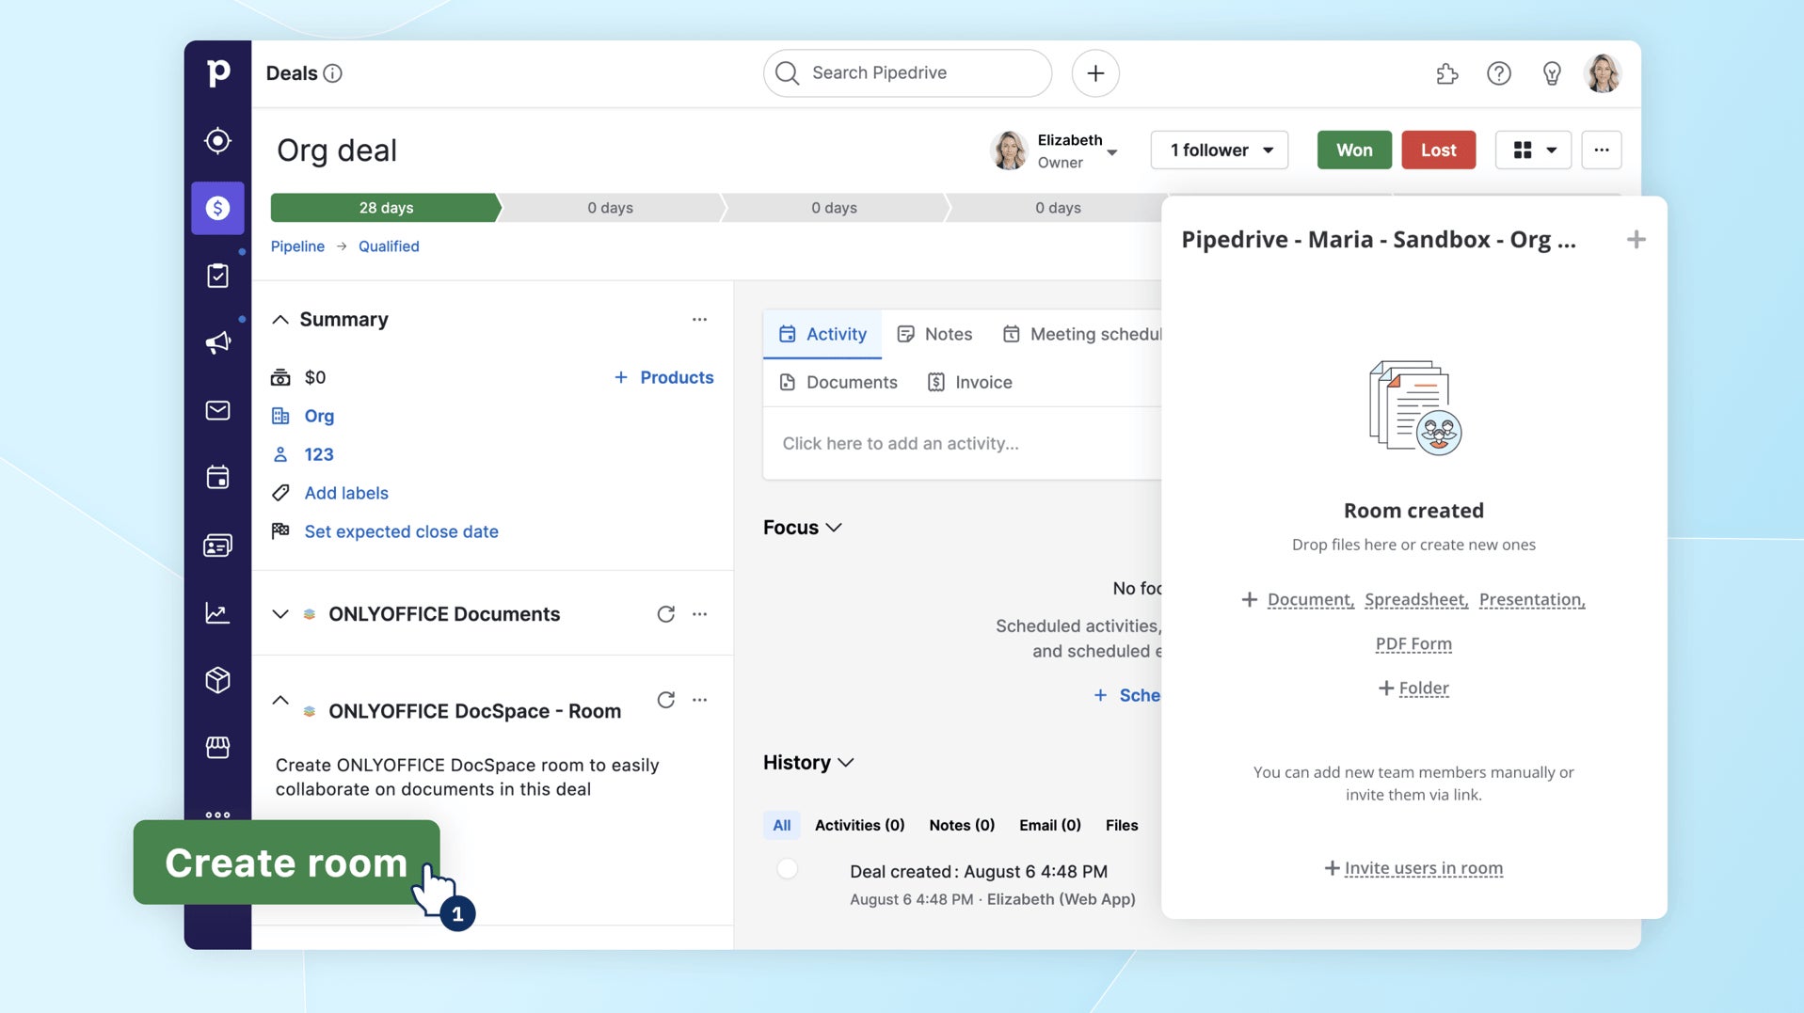This screenshot has height=1013, width=1804.
Task: Open the 1 follower dropdown
Action: coord(1220,150)
